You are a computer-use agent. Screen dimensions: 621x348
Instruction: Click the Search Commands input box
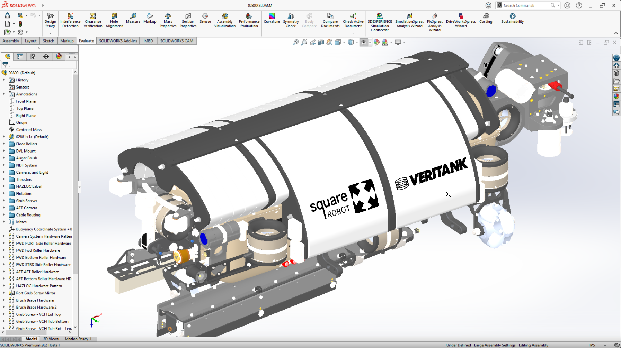(x=525, y=6)
